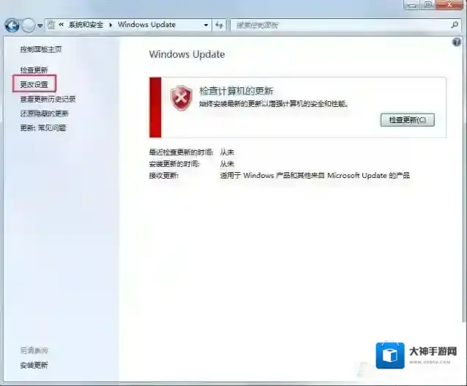Expand the « breadcrumb chevron in address bar

coord(61,25)
